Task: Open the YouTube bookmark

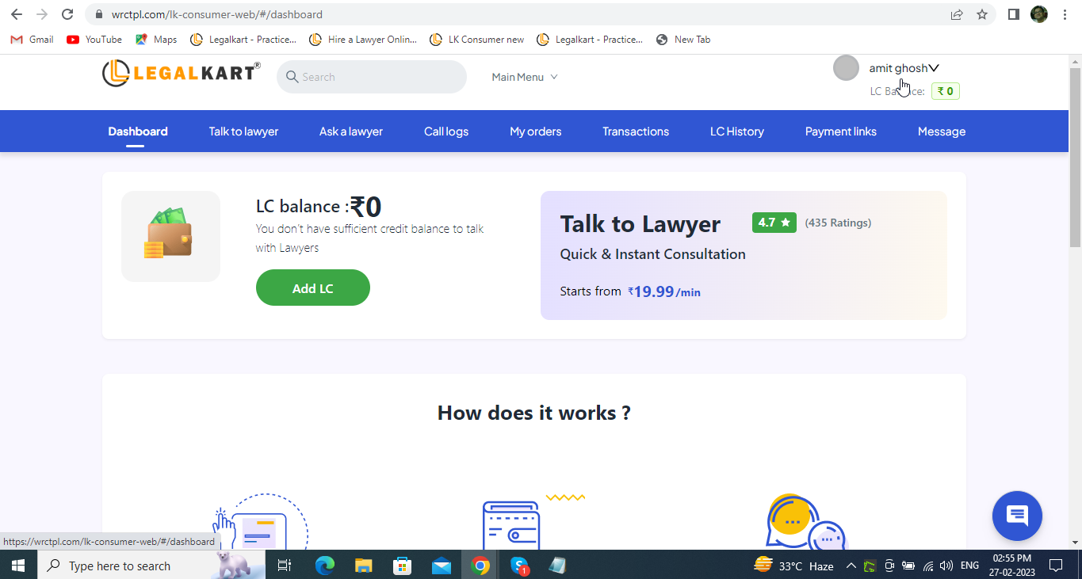Action: pos(94,40)
